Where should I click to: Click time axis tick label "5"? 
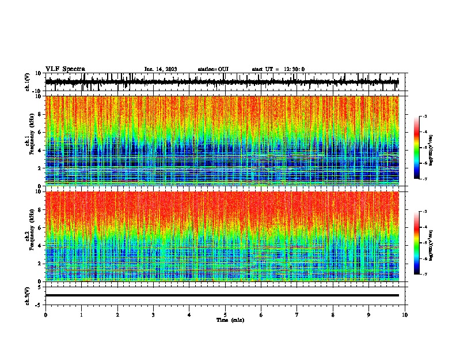point(225,315)
